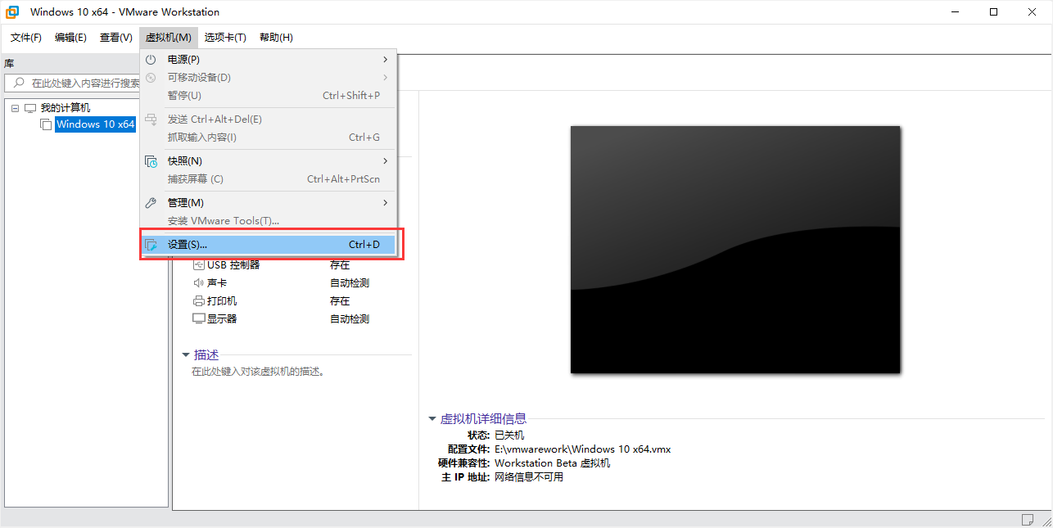Screen dimensions: 1053x528
Task: Expand the 可移动设备(D) submenu arrow
Action: click(386, 78)
